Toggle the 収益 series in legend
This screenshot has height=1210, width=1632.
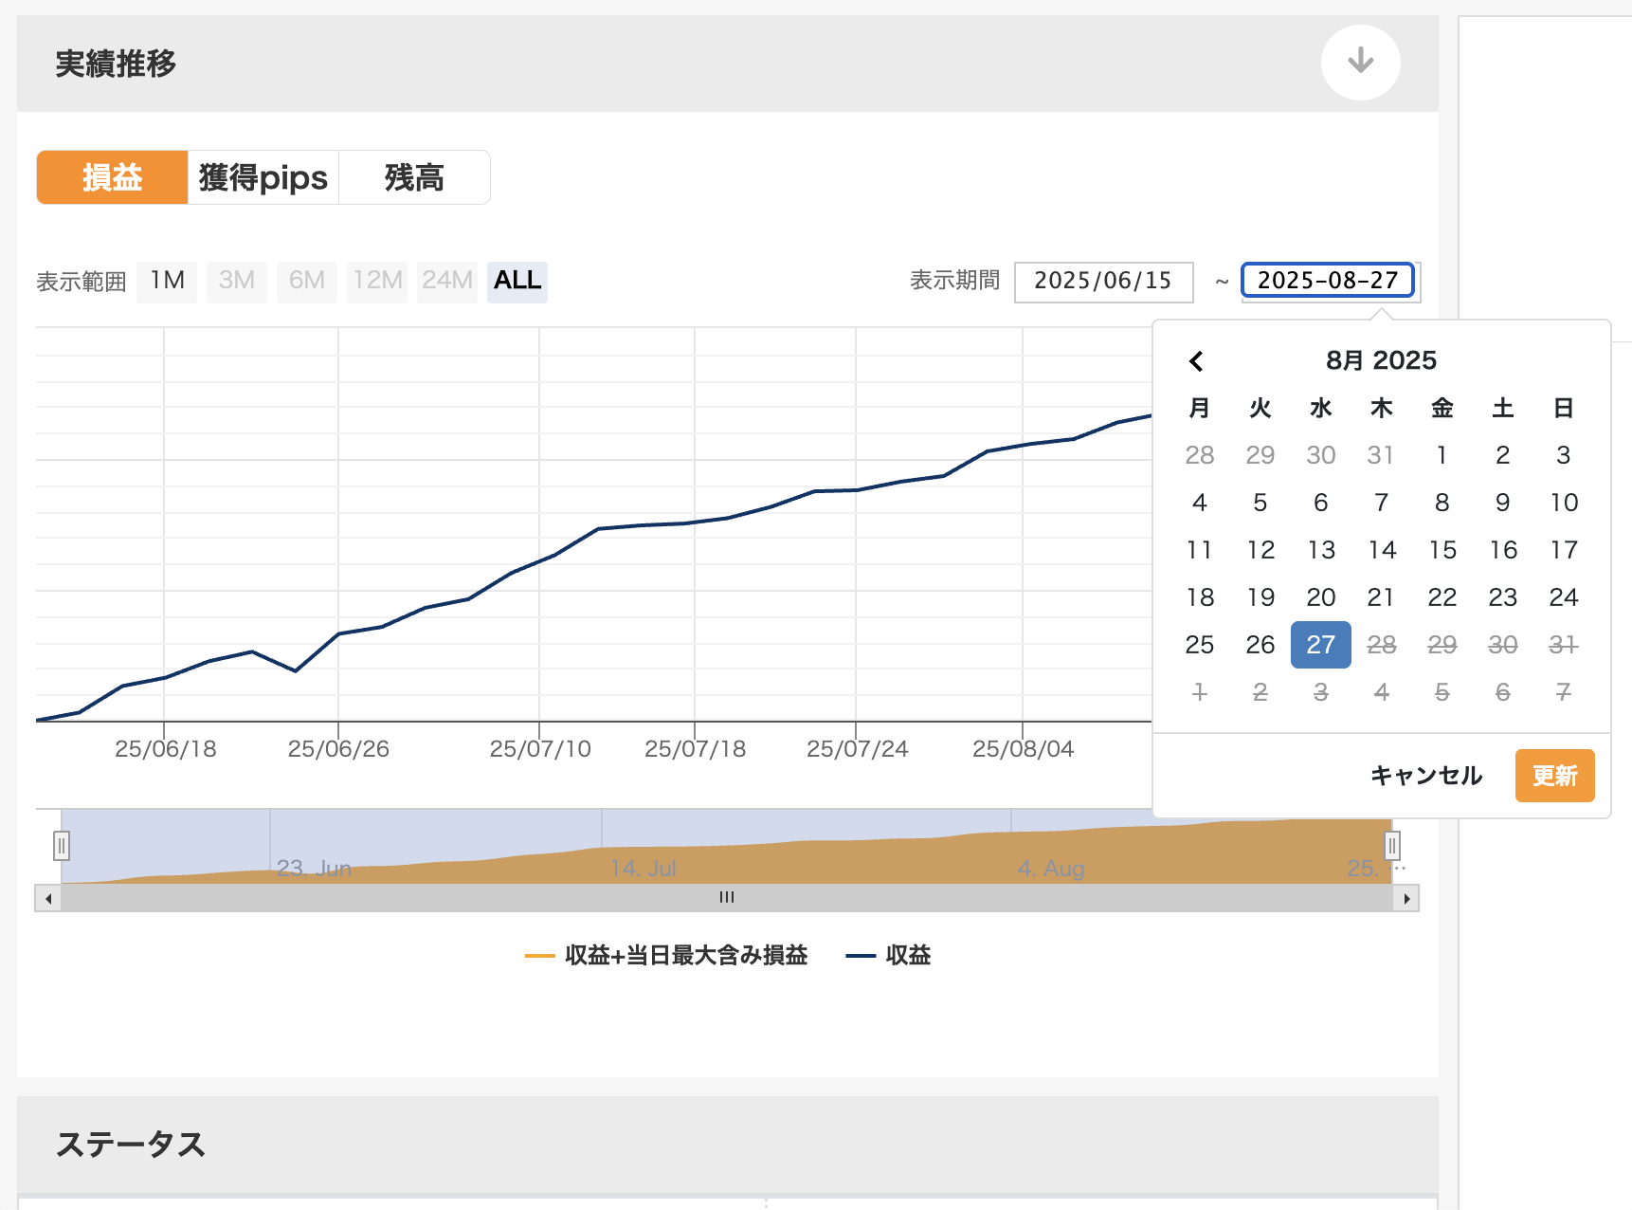click(889, 955)
